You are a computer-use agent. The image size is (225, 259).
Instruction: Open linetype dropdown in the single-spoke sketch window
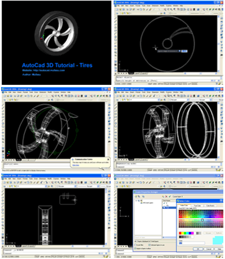211,13
